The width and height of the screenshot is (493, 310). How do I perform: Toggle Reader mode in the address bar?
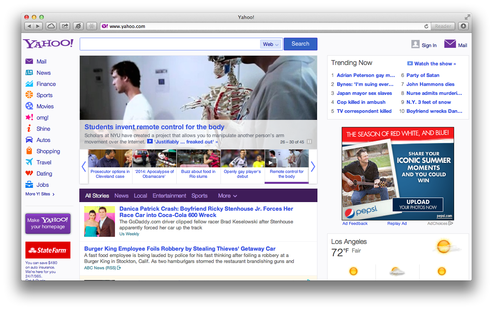click(443, 26)
